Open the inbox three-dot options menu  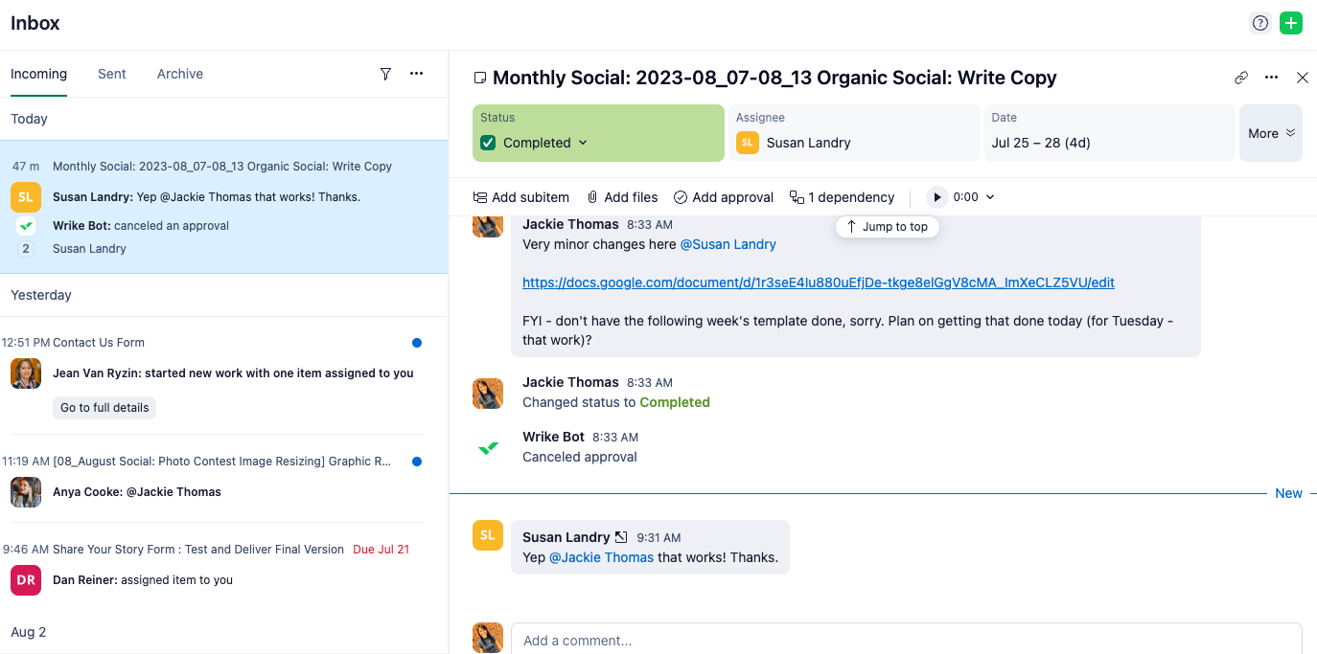pos(416,74)
